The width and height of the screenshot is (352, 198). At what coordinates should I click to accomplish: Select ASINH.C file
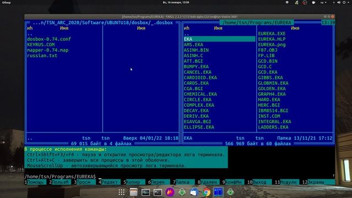[x=193, y=56]
